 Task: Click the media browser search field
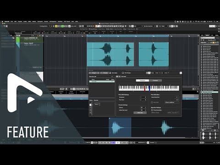208,38
